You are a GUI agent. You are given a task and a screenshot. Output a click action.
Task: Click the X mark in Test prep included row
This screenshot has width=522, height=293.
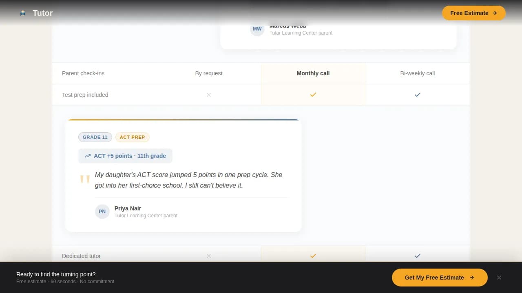[209, 95]
